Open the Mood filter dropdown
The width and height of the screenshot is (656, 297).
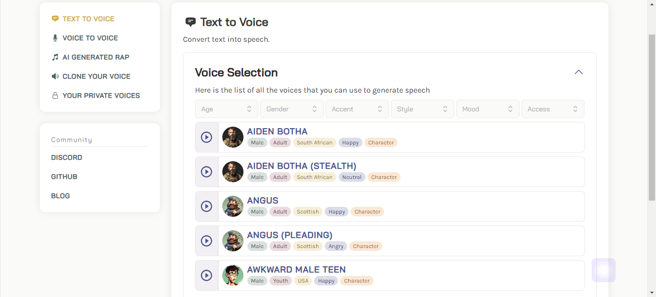[487, 109]
